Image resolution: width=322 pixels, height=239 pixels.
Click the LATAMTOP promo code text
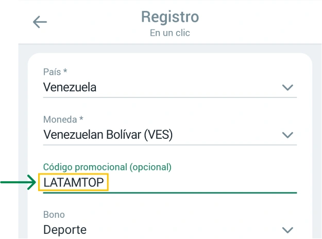click(x=74, y=182)
